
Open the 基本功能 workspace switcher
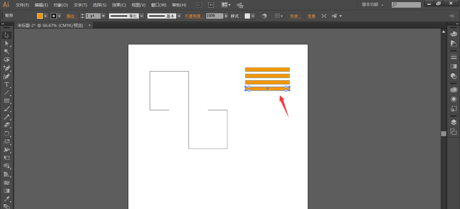click(373, 5)
